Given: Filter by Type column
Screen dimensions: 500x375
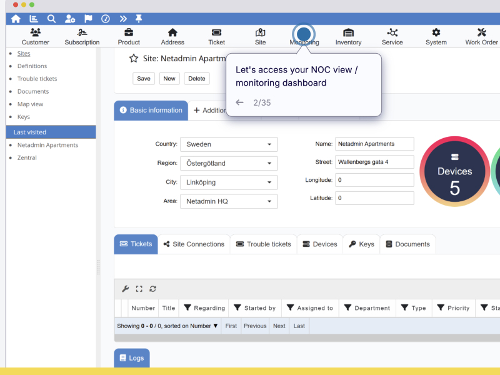Looking at the screenshot, I should pos(404,307).
